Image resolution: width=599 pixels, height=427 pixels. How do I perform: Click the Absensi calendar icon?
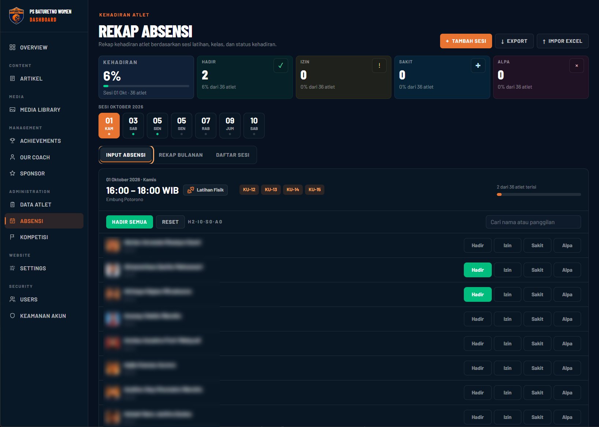click(x=12, y=221)
